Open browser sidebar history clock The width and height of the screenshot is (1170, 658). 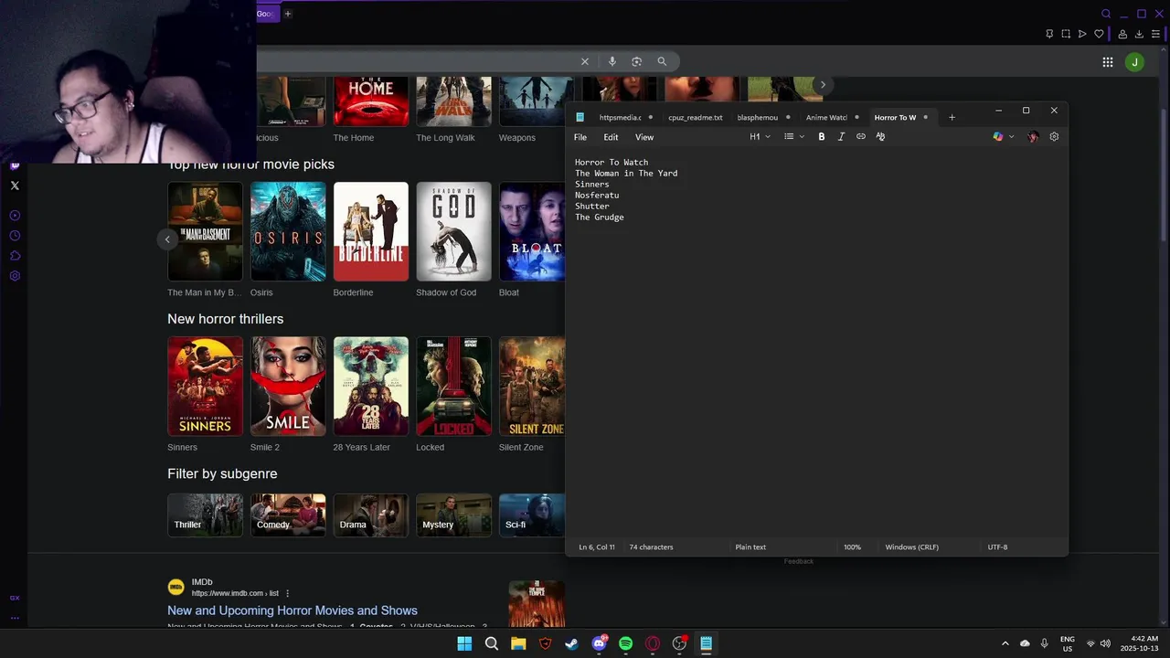(x=15, y=236)
